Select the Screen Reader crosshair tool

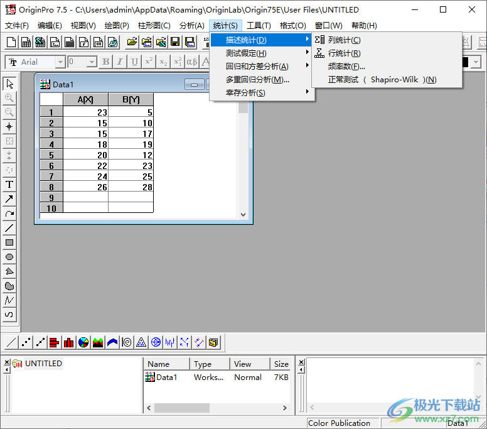tap(9, 127)
